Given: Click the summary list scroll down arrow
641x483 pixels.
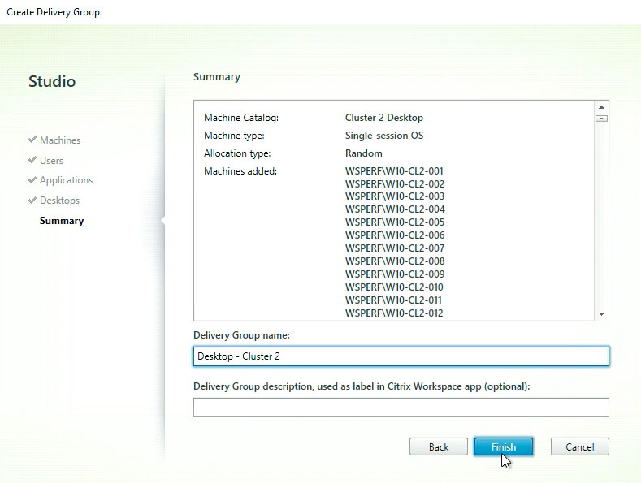Looking at the screenshot, I should [x=601, y=313].
